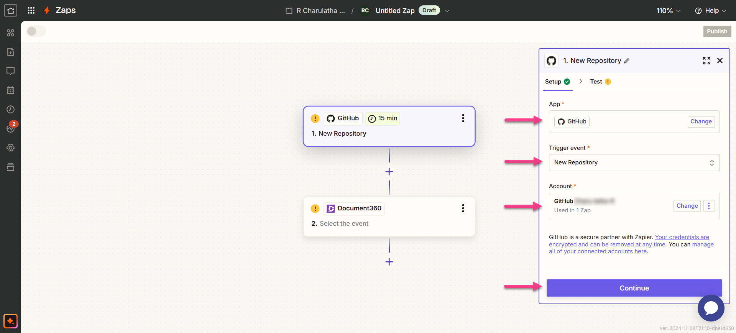Screen dimensions: 736x333
Task: Open three-dot menu on Document360 step
Action: [463, 208]
